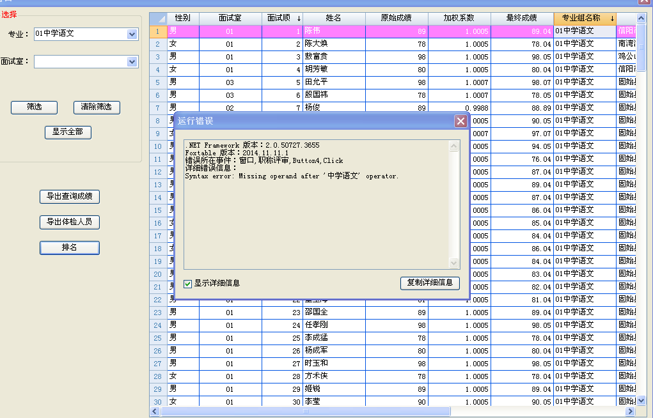Sort by the 面试室 column header
Image resolution: width=653 pixels, height=418 pixels.
click(230, 19)
